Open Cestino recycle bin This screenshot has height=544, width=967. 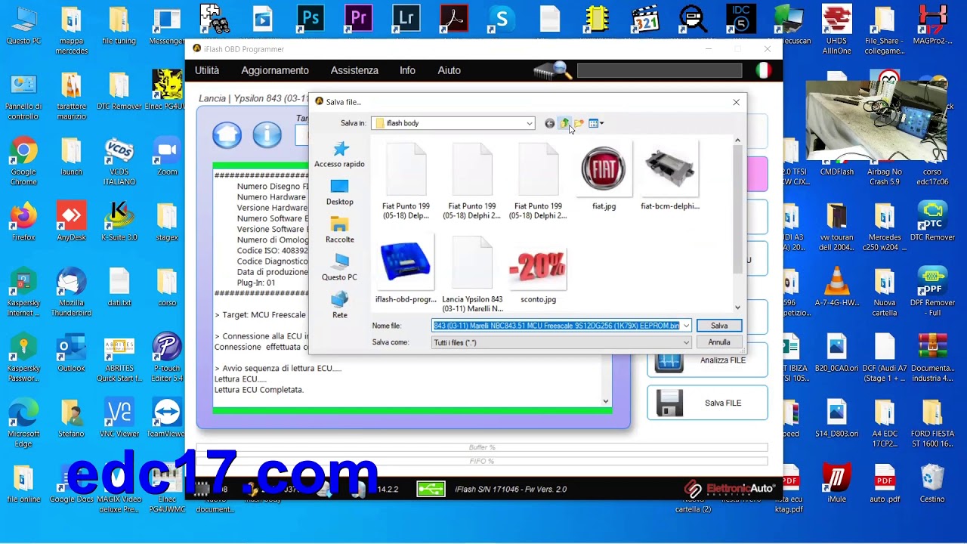point(932,484)
